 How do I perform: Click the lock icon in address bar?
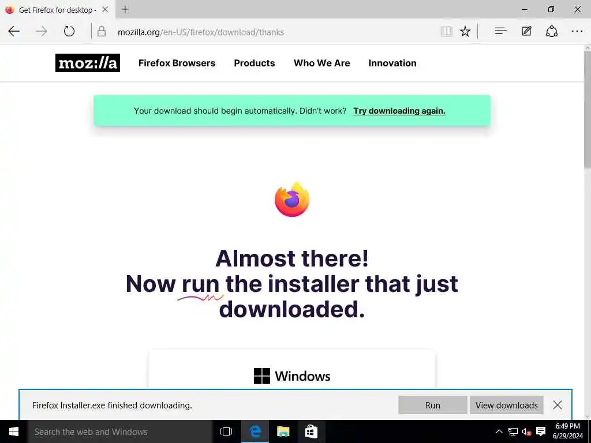click(102, 31)
